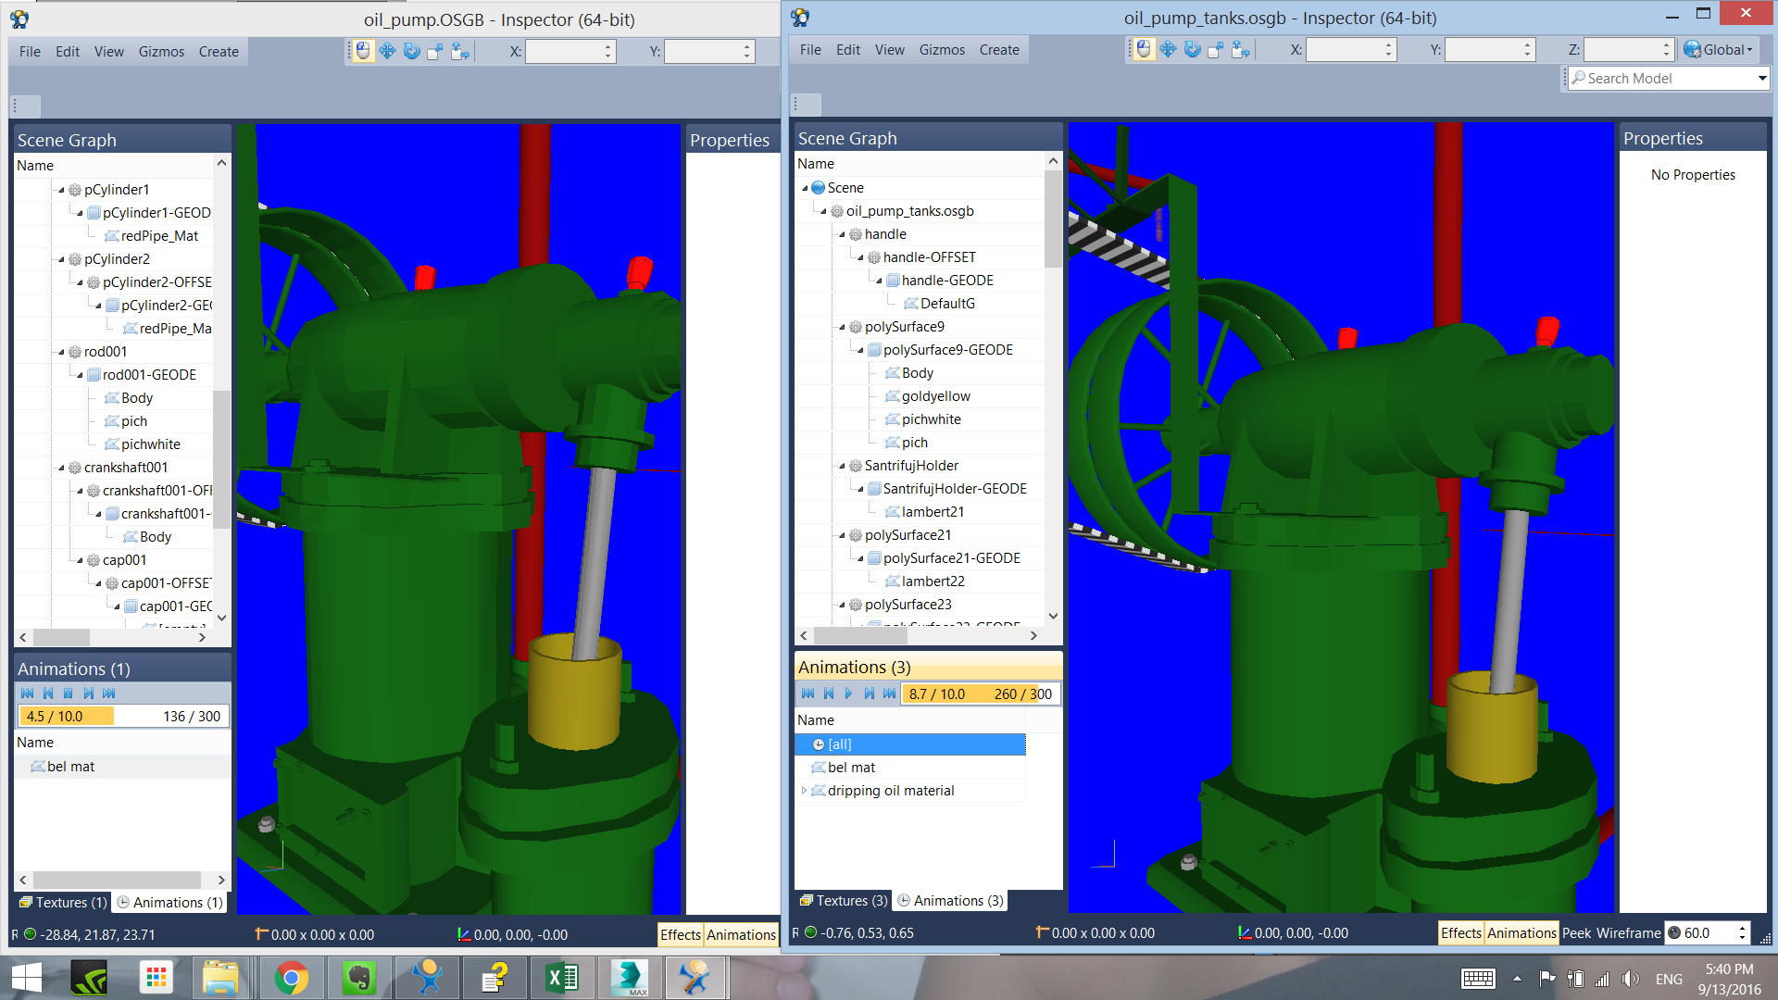Toggle Peek mode in status bar

[1577, 933]
